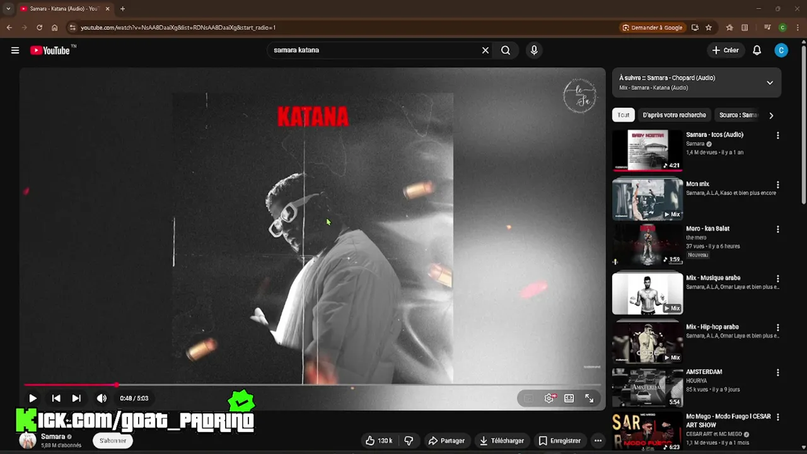The width and height of the screenshot is (807, 454).
Task: Open the tab search dropdown arrow
Action: (x=8, y=9)
